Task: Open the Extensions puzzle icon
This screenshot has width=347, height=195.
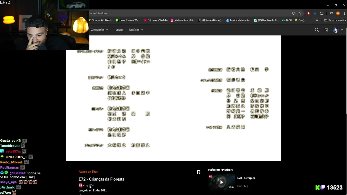Action: tap(322, 13)
